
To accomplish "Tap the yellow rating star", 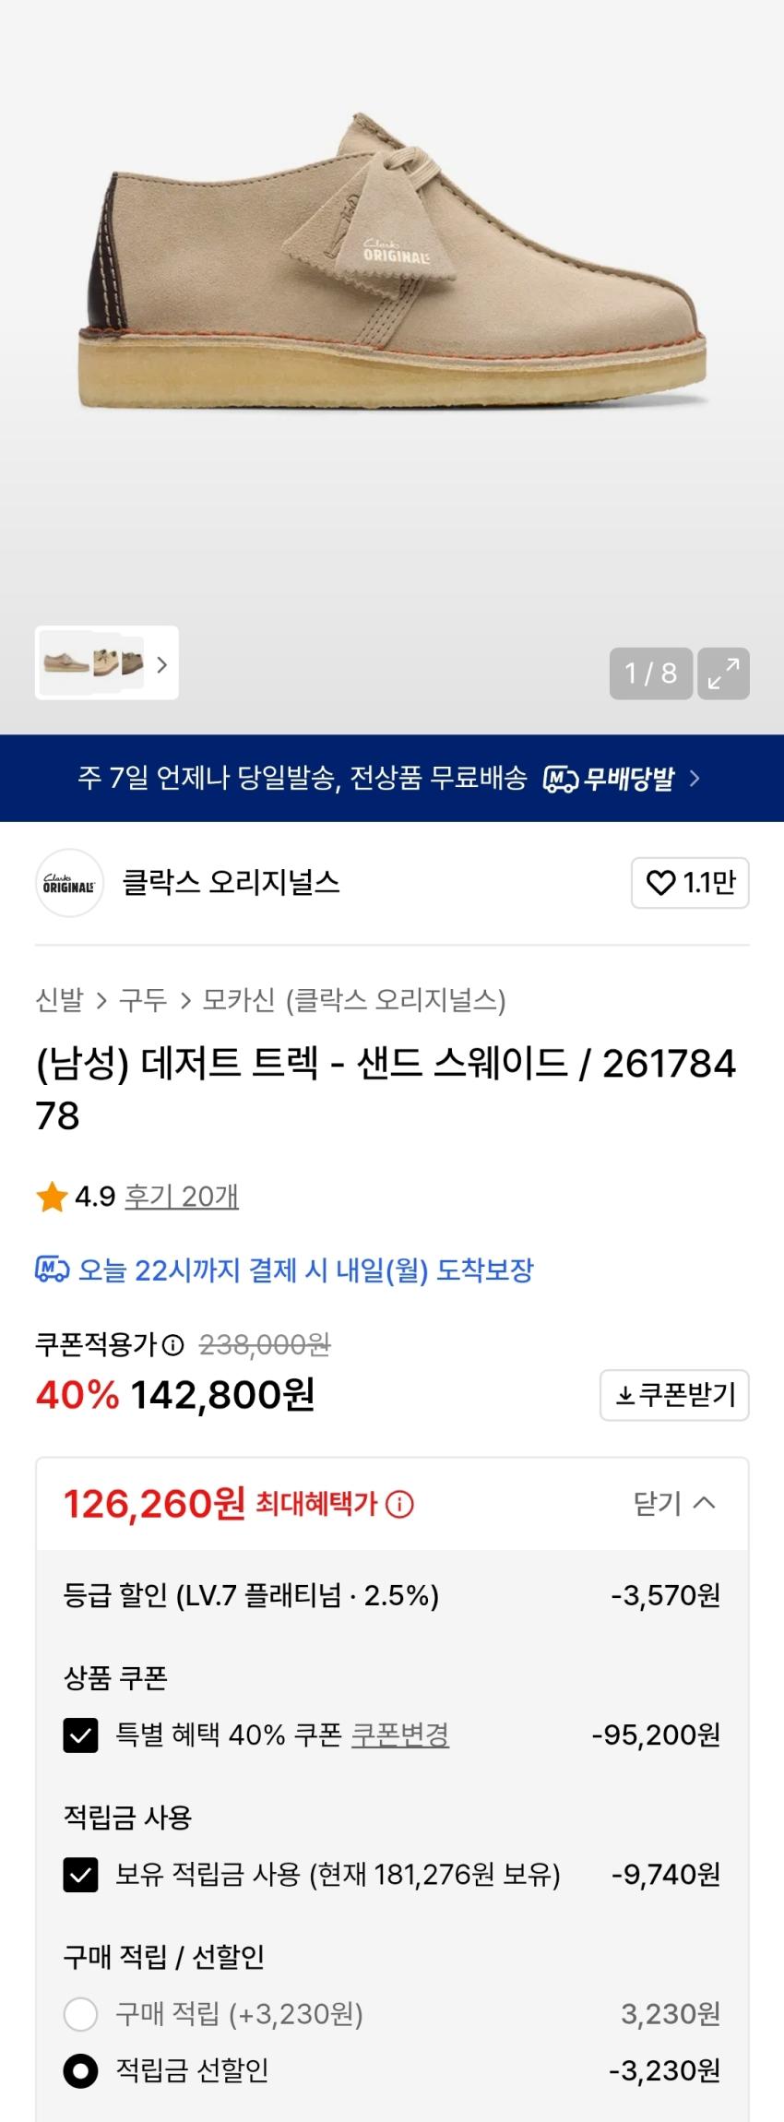I will click(x=52, y=1198).
